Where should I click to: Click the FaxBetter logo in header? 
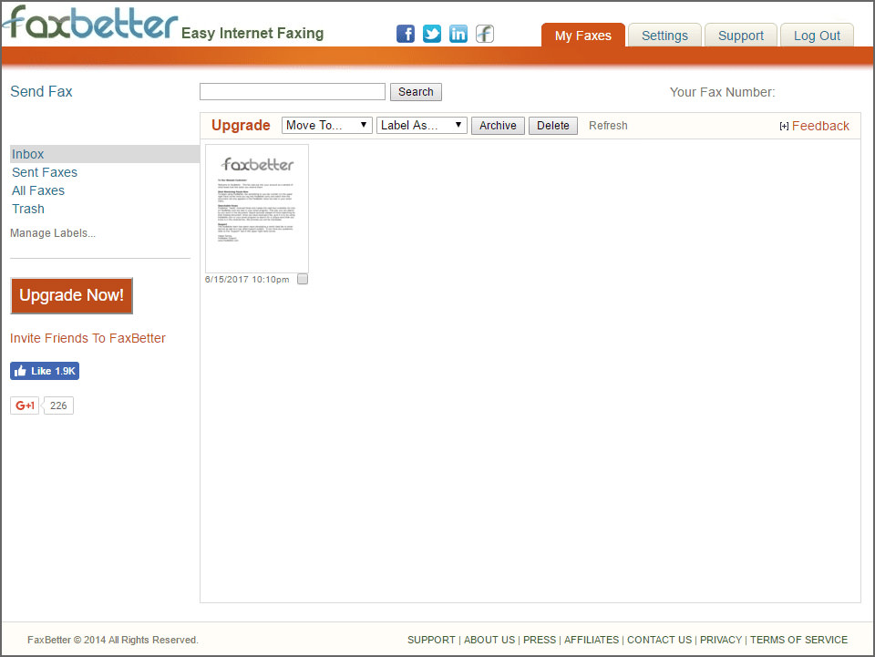[x=90, y=23]
